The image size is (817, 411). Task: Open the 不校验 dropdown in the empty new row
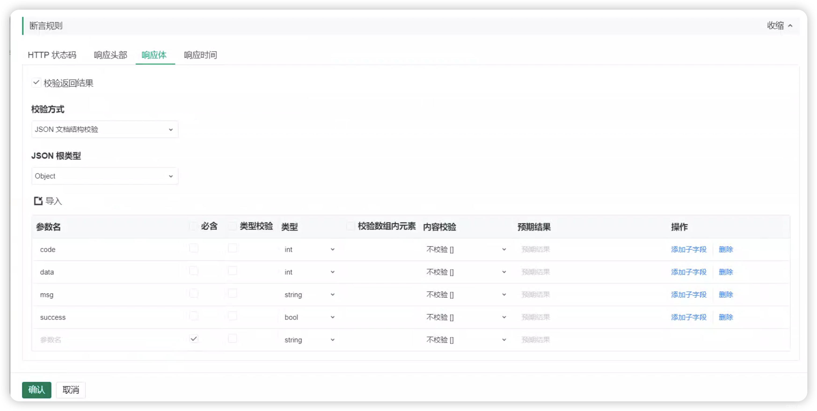click(x=466, y=340)
